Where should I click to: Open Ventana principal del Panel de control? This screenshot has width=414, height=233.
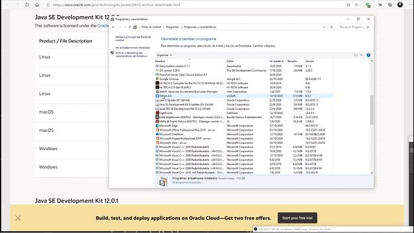[133, 39]
